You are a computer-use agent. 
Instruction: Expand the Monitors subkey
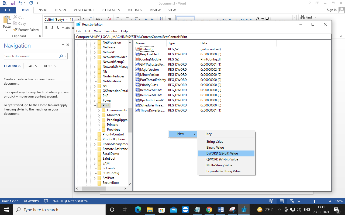click(x=99, y=115)
